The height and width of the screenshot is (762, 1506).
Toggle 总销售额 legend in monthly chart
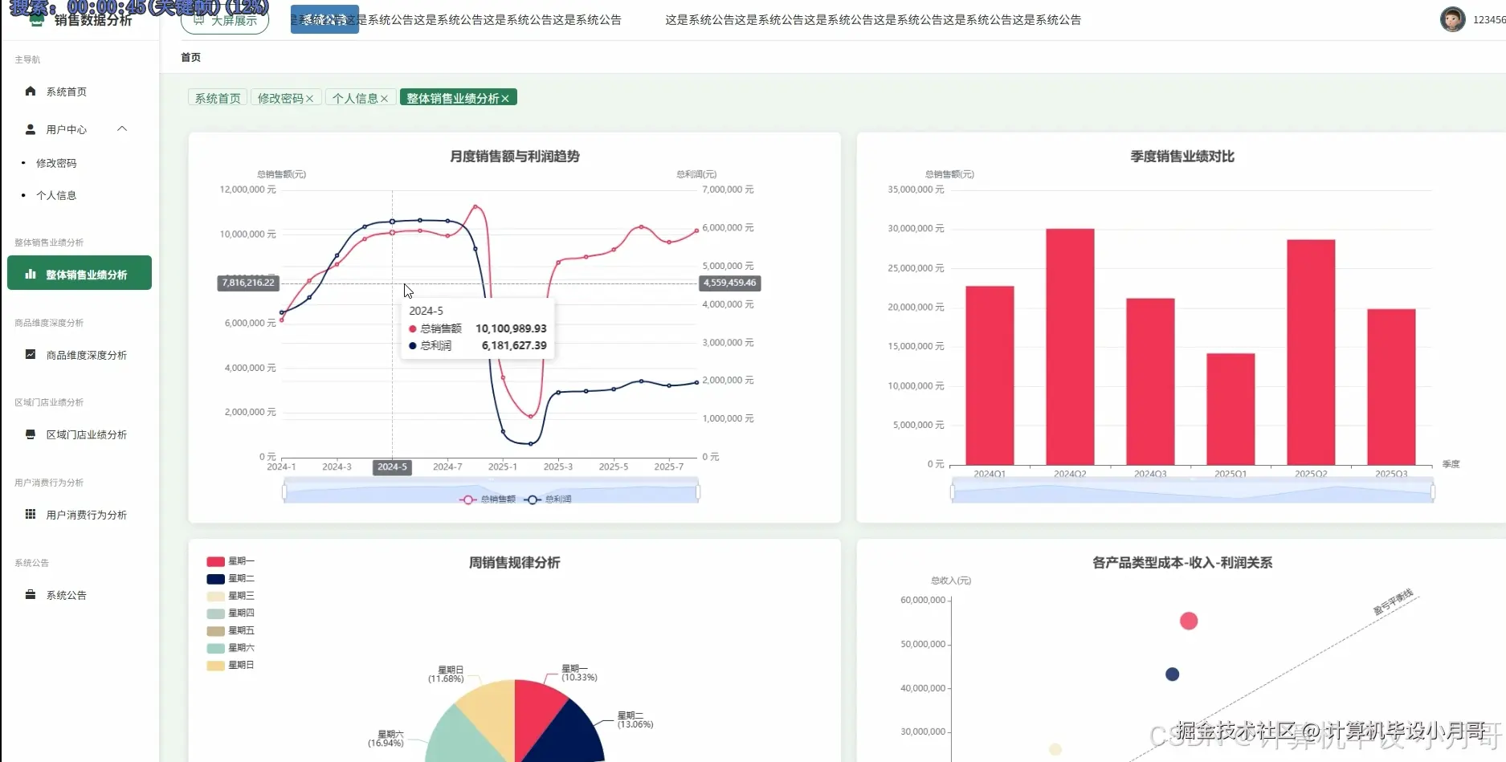(x=488, y=499)
